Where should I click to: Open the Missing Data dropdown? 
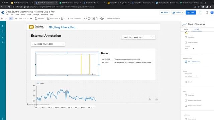pos(192,76)
